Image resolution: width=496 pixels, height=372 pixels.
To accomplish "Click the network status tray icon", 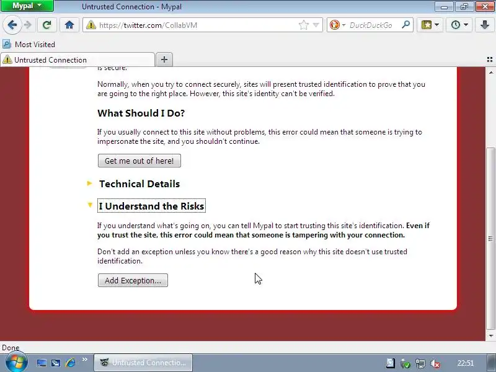I will point(420,363).
